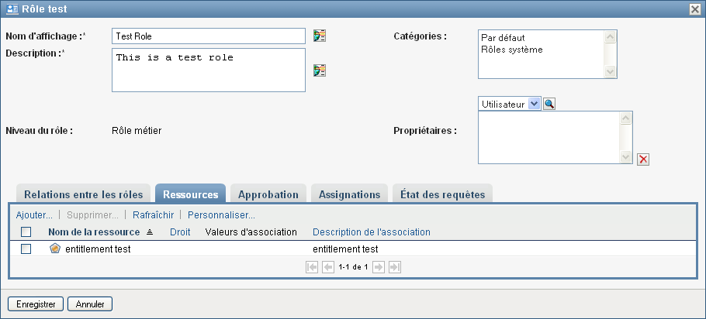The height and width of the screenshot is (319, 706).
Task: Open the Personnaliser link
Action: (221, 214)
